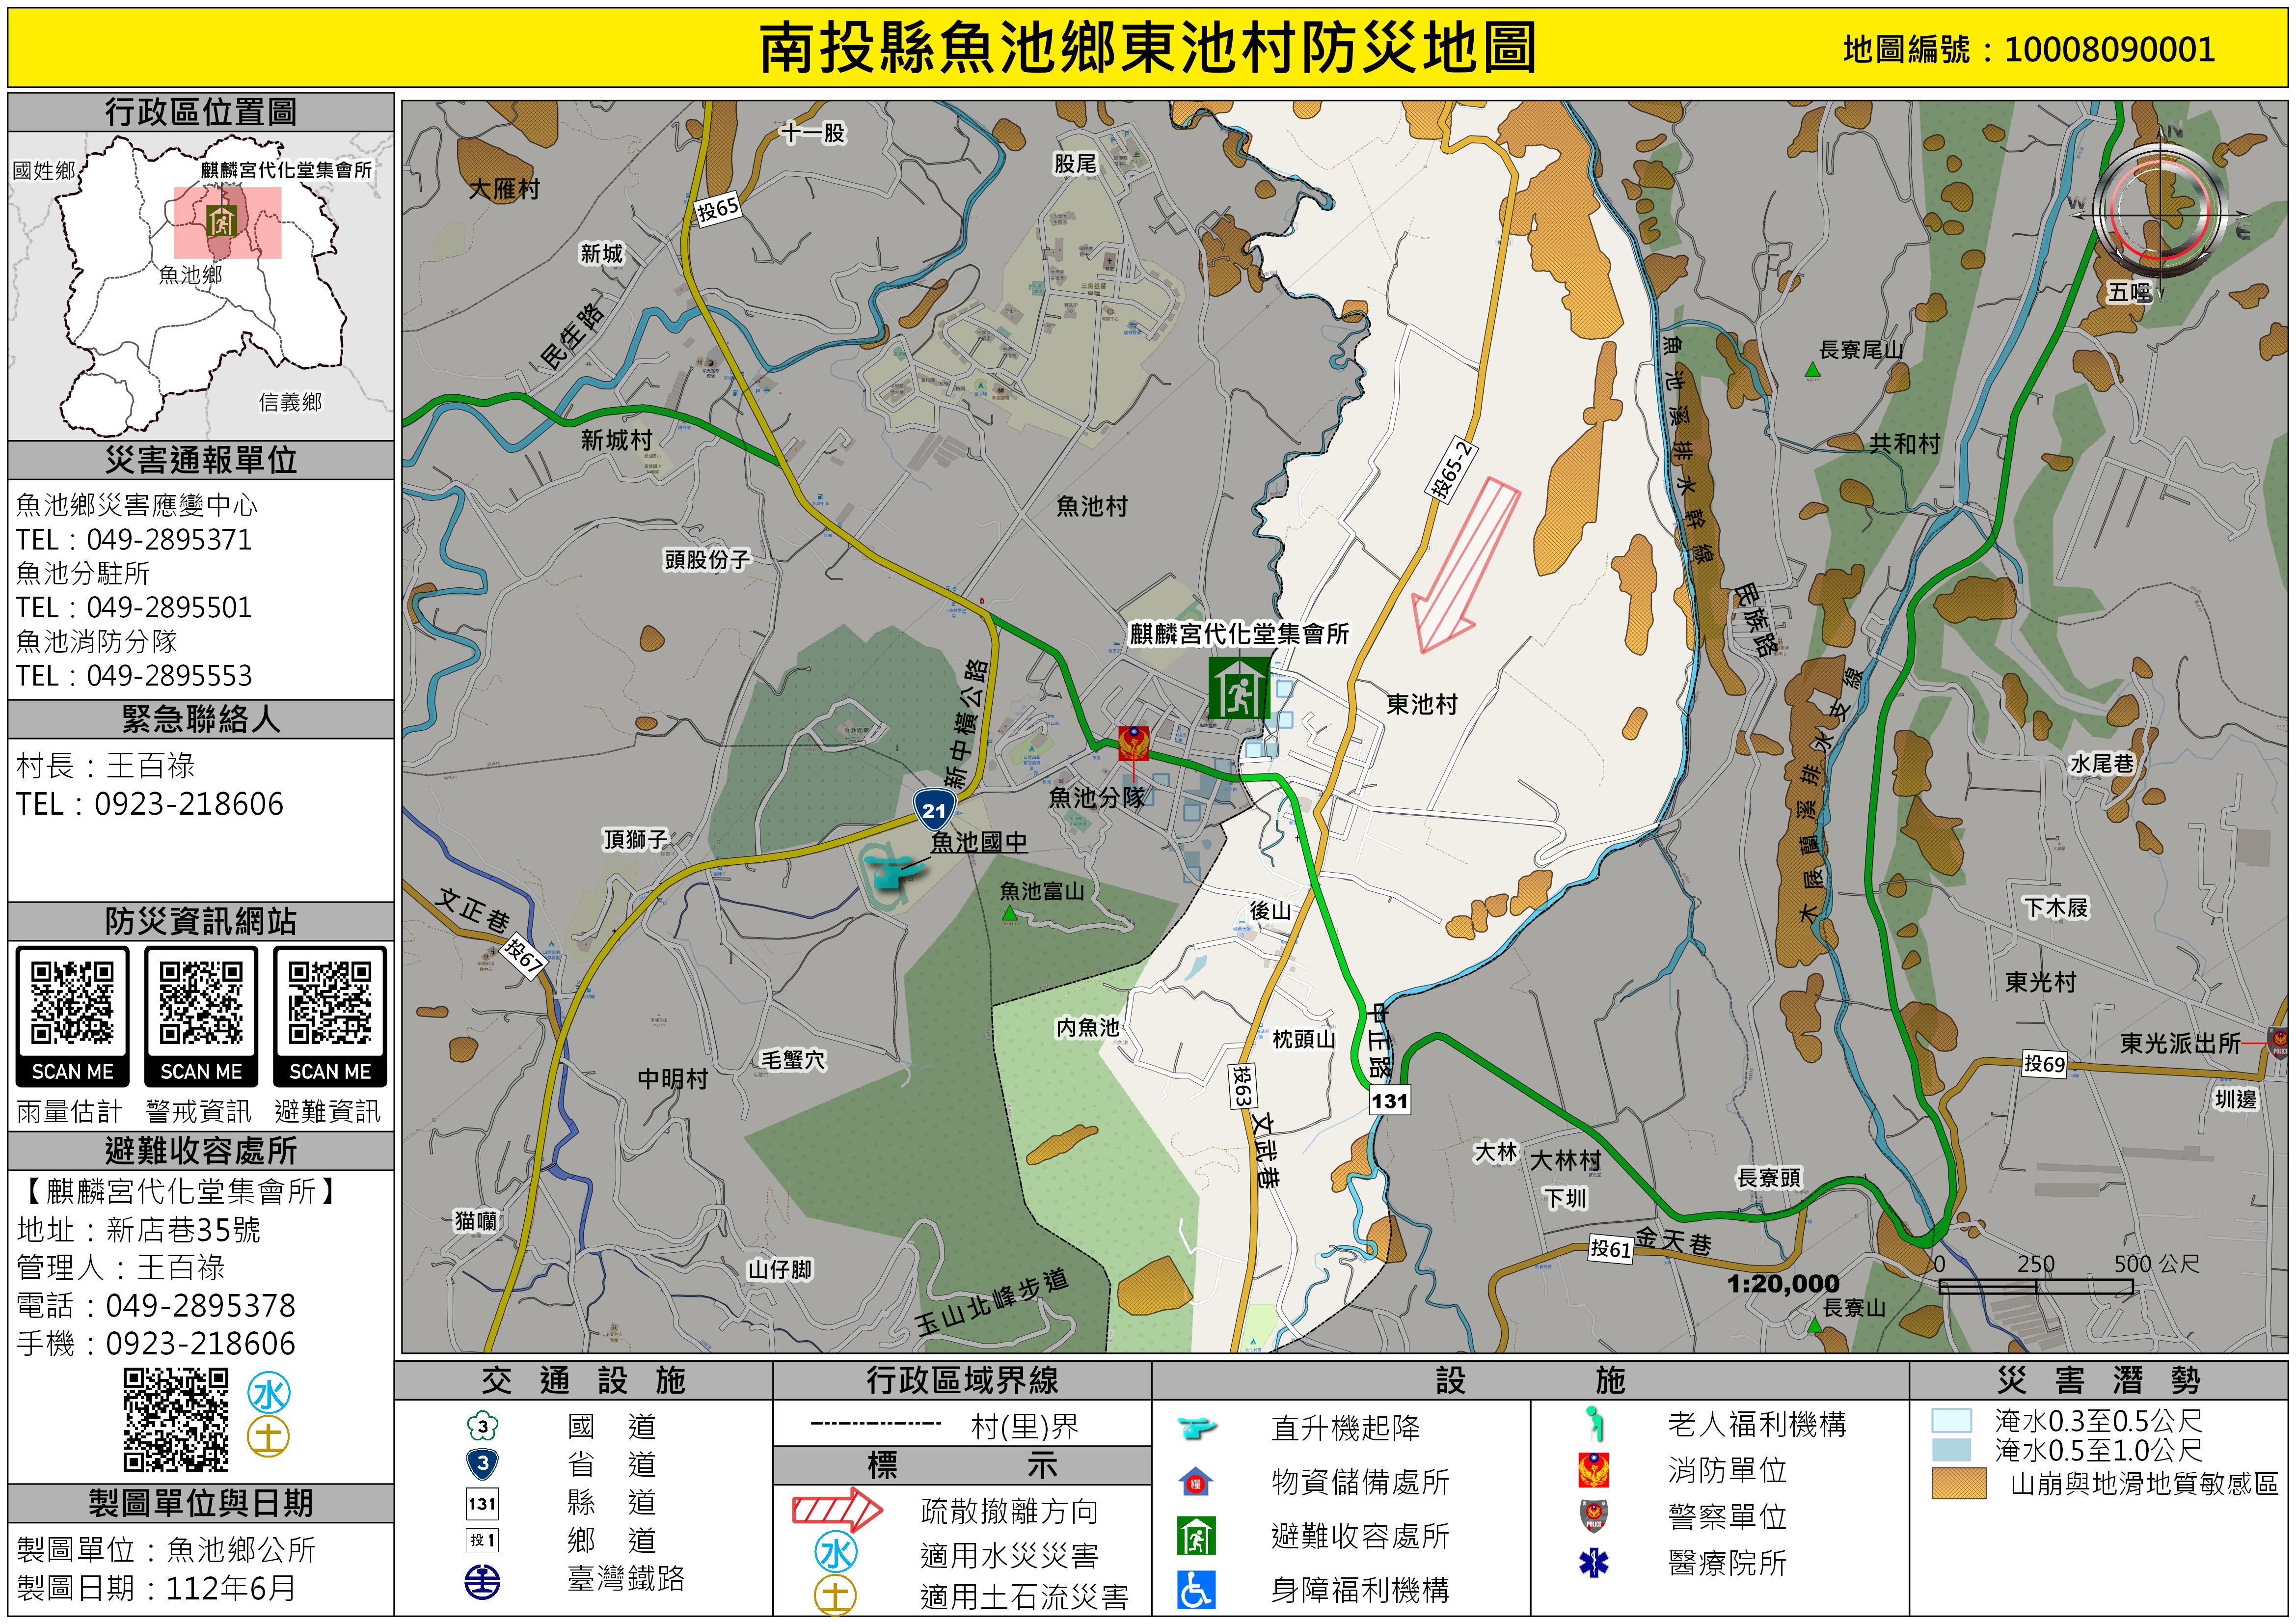Click the blue medical star legend icon
Viewport: 2296px width, 1624px height.
click(x=1593, y=1563)
